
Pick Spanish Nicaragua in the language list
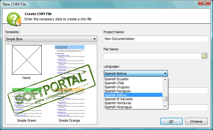133,107
